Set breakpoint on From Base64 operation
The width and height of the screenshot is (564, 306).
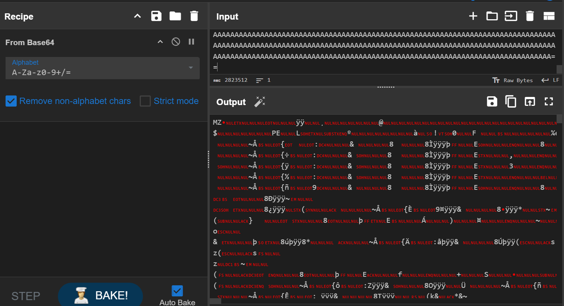click(191, 42)
